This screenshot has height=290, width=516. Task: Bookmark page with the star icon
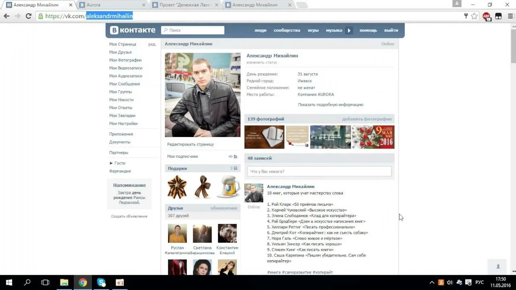[x=474, y=16]
